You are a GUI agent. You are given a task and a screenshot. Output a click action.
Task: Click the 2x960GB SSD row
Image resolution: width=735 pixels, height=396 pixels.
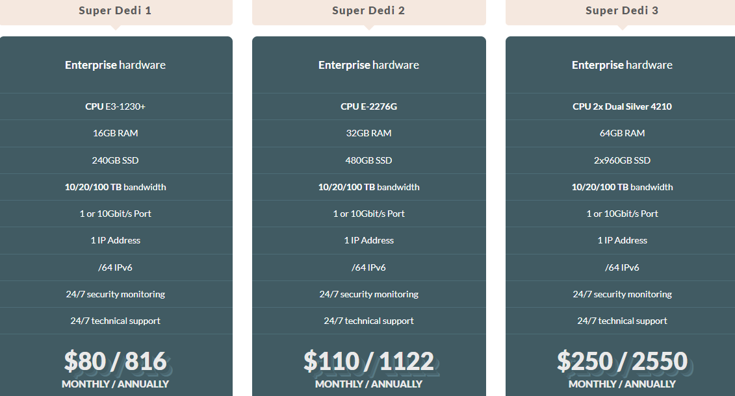(x=622, y=160)
